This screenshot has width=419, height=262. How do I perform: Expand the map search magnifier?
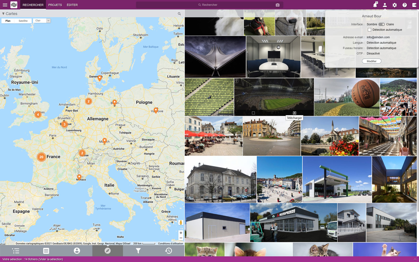pyautogui.click(x=179, y=14)
